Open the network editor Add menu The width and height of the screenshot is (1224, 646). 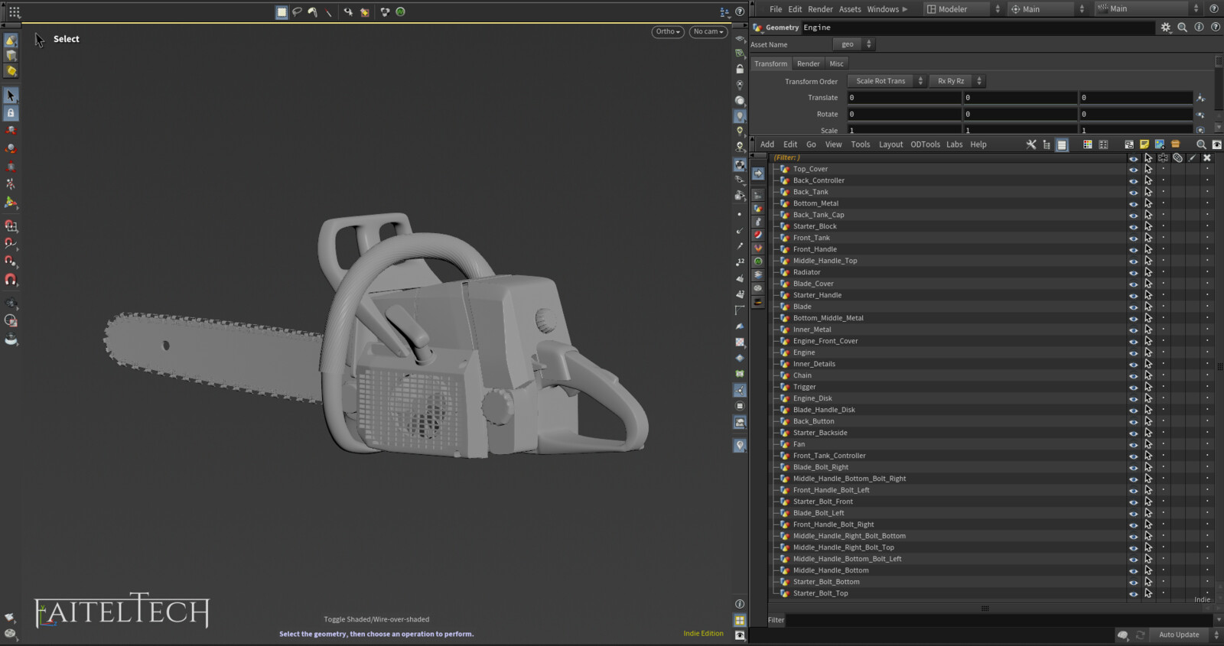tap(767, 144)
